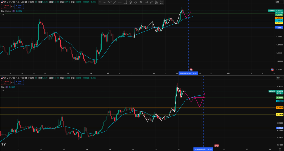
Task: Collapse the 1-hour chart indicator legend
Action: (3, 91)
